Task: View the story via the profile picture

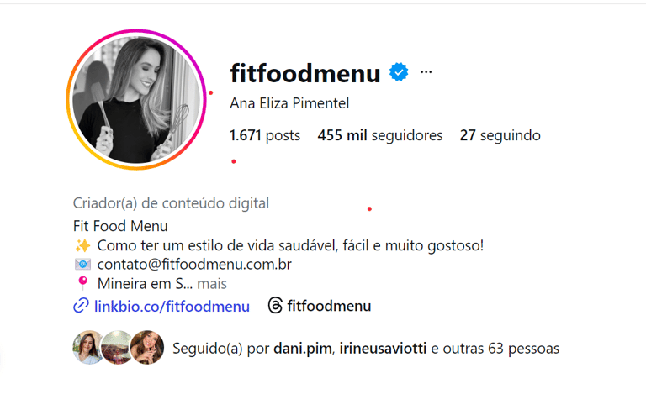Action: pyautogui.click(x=136, y=99)
